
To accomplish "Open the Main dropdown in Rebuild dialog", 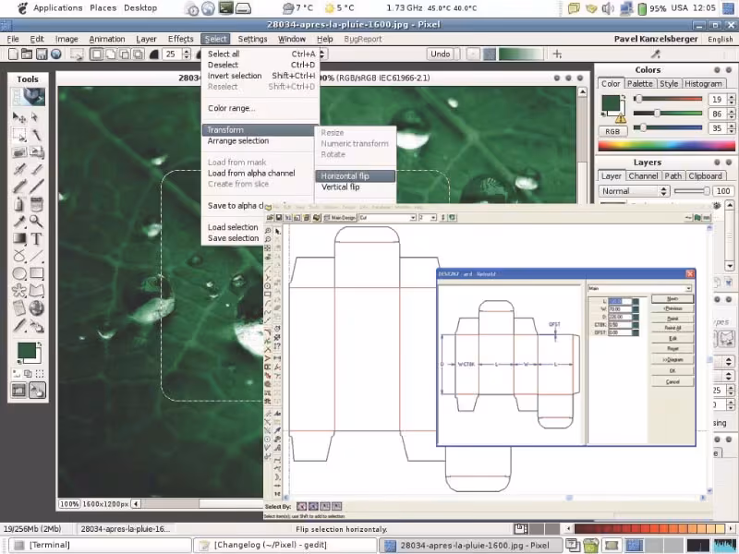I will point(639,288).
